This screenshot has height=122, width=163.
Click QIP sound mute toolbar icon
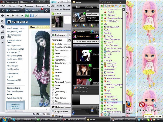pos(109,6)
